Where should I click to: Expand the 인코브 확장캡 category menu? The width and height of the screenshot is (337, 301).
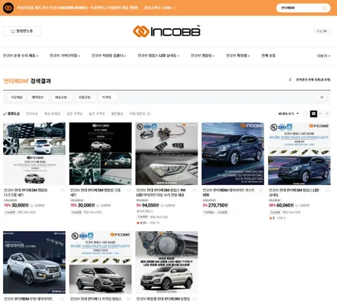pyautogui.click(x=237, y=55)
